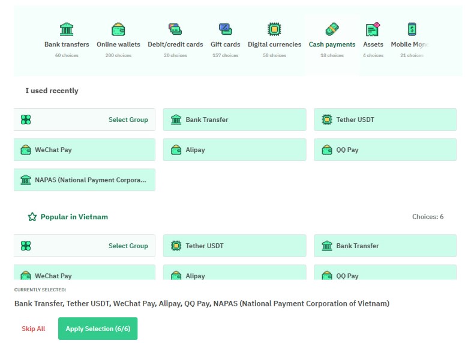Click the 18 choices label under Cash payments
Image resolution: width=465 pixels, height=343 pixels.
332,55
